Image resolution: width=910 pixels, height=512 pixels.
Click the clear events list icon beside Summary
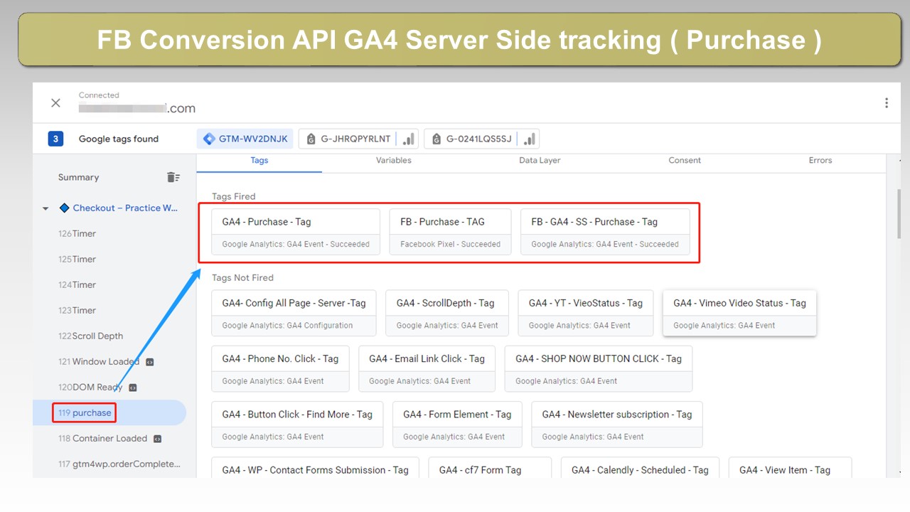pyautogui.click(x=173, y=177)
